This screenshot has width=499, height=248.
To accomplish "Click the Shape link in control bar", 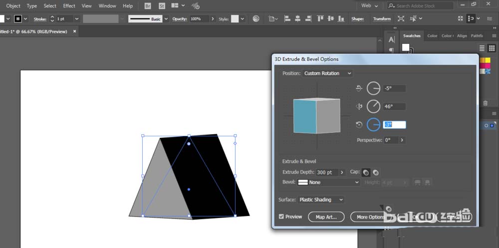I will [x=357, y=19].
